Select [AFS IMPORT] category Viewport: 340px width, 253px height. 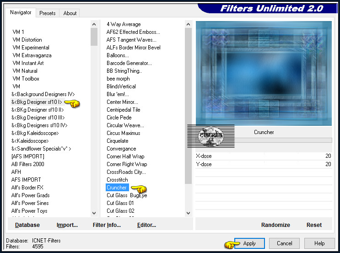[27, 156]
